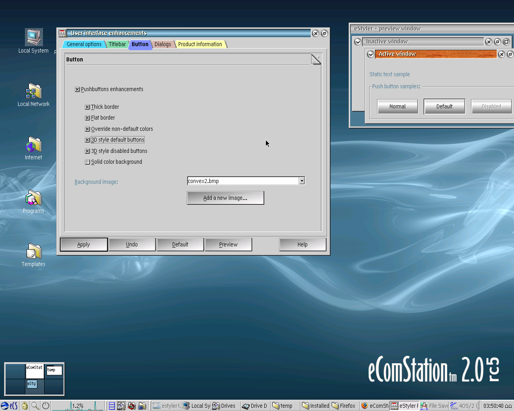Click Add a new image... button
Viewport: 514px width, 411px height.
pos(225,198)
